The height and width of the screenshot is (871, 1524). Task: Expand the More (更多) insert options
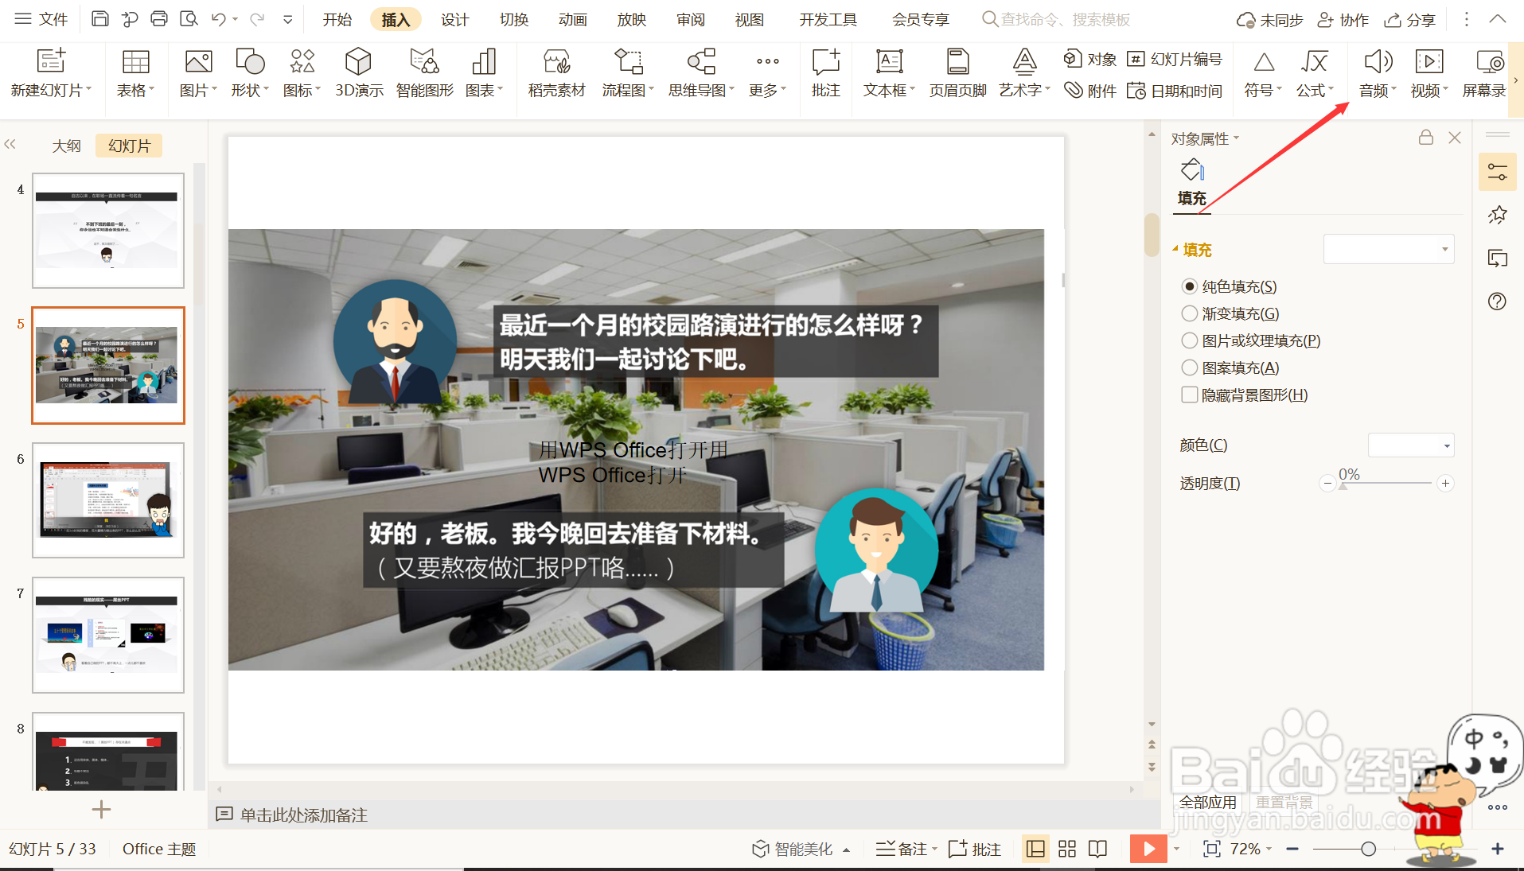[768, 73]
